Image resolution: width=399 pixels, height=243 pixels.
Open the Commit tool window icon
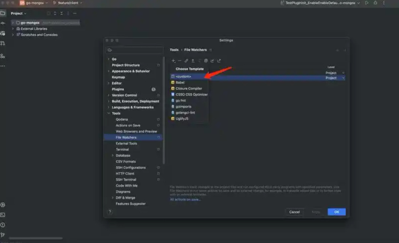[x=3, y=23]
